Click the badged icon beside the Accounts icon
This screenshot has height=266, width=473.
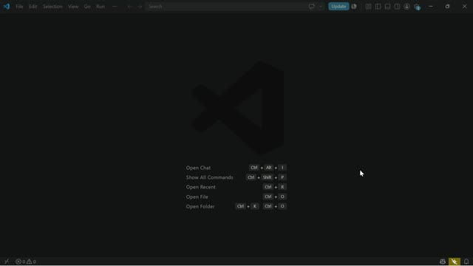click(417, 7)
